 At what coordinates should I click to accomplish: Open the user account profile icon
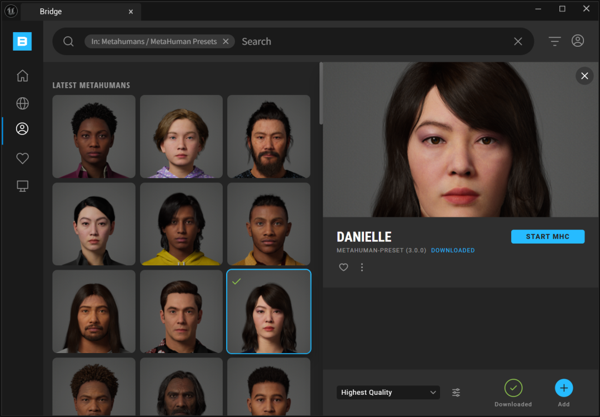coord(578,41)
